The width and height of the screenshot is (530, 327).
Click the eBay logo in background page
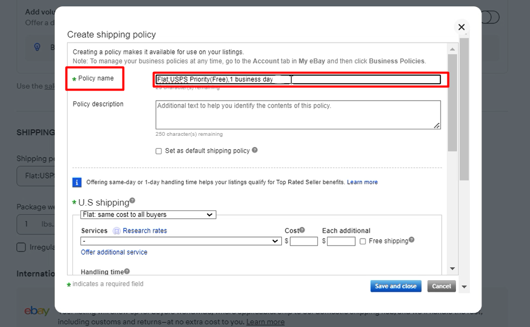coord(37,311)
